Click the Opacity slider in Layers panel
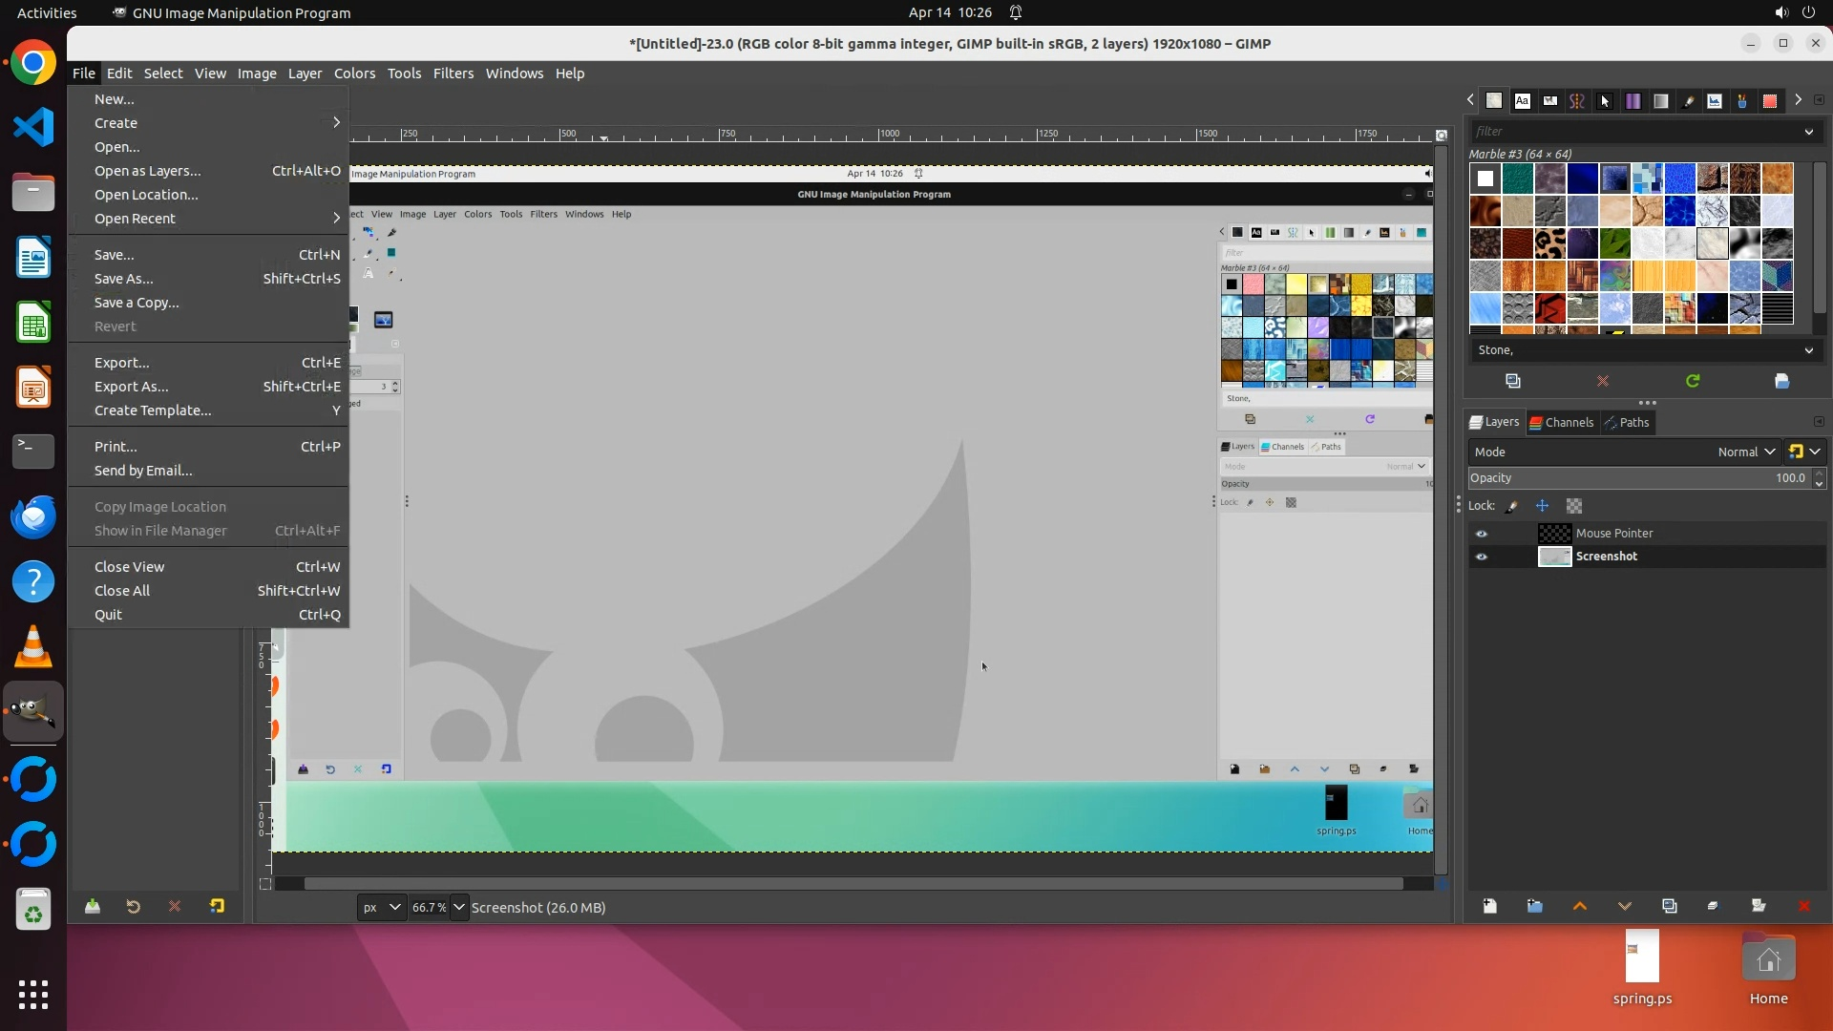Screen dimensions: 1833x1031 click(x=1637, y=478)
